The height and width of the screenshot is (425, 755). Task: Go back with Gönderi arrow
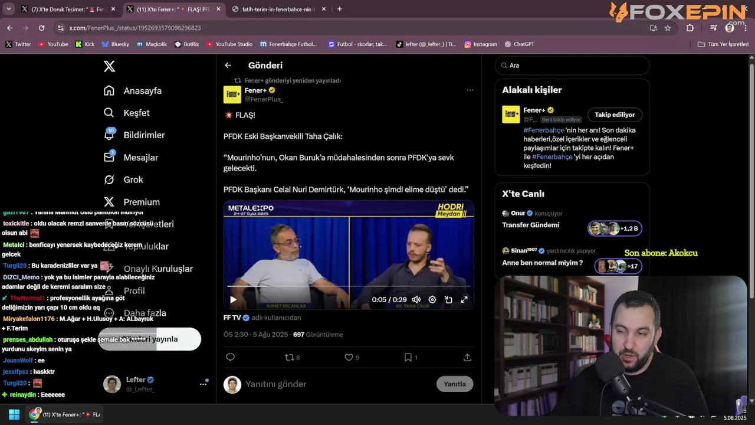tap(228, 66)
